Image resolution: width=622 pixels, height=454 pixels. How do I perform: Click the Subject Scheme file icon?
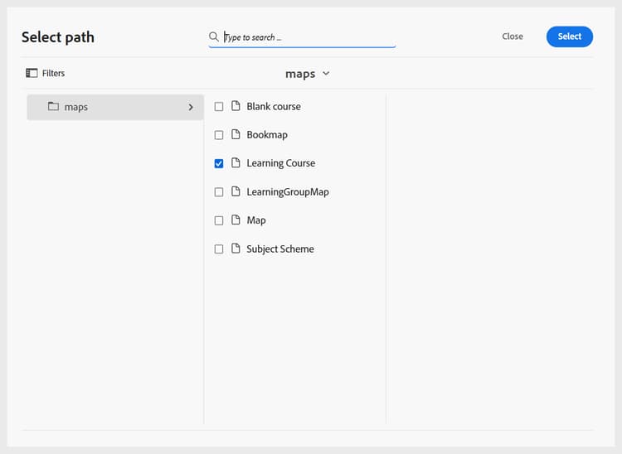pyautogui.click(x=236, y=249)
